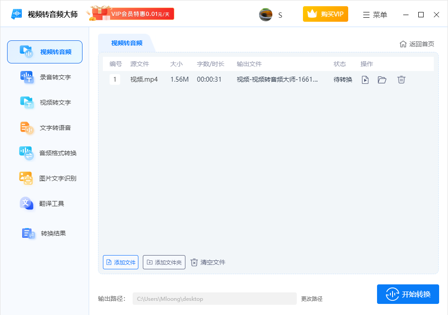The width and height of the screenshot is (448, 315).
Task: Click the user avatar picture
Action: click(265, 15)
